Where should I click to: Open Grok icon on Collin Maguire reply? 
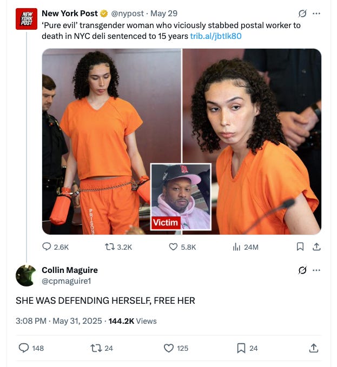tap(302, 270)
